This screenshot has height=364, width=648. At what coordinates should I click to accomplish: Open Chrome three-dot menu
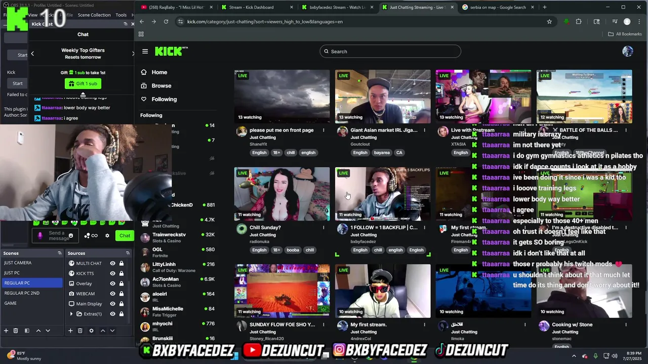640,22
